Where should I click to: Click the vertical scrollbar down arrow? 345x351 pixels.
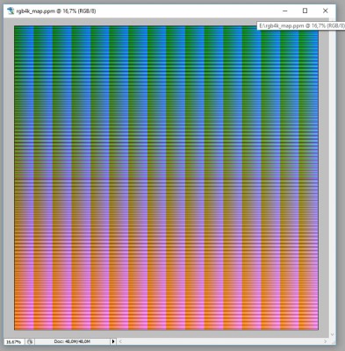[x=332, y=334]
